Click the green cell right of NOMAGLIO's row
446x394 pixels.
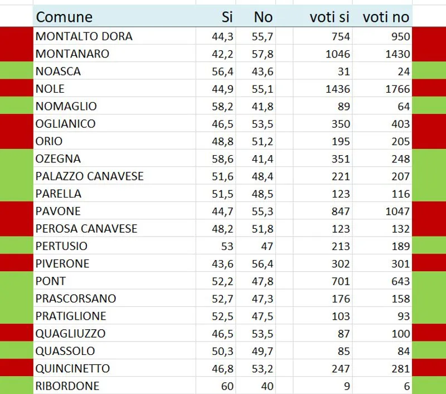[429, 106]
